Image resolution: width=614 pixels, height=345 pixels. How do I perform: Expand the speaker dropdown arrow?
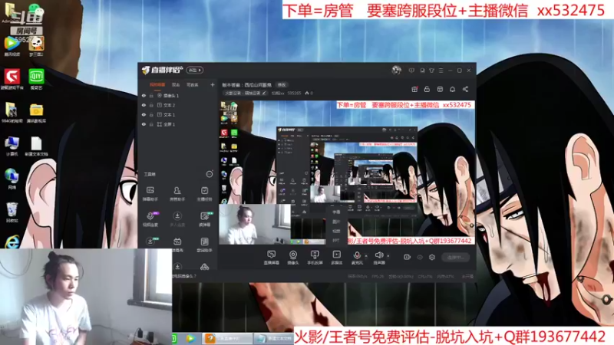[388, 256]
